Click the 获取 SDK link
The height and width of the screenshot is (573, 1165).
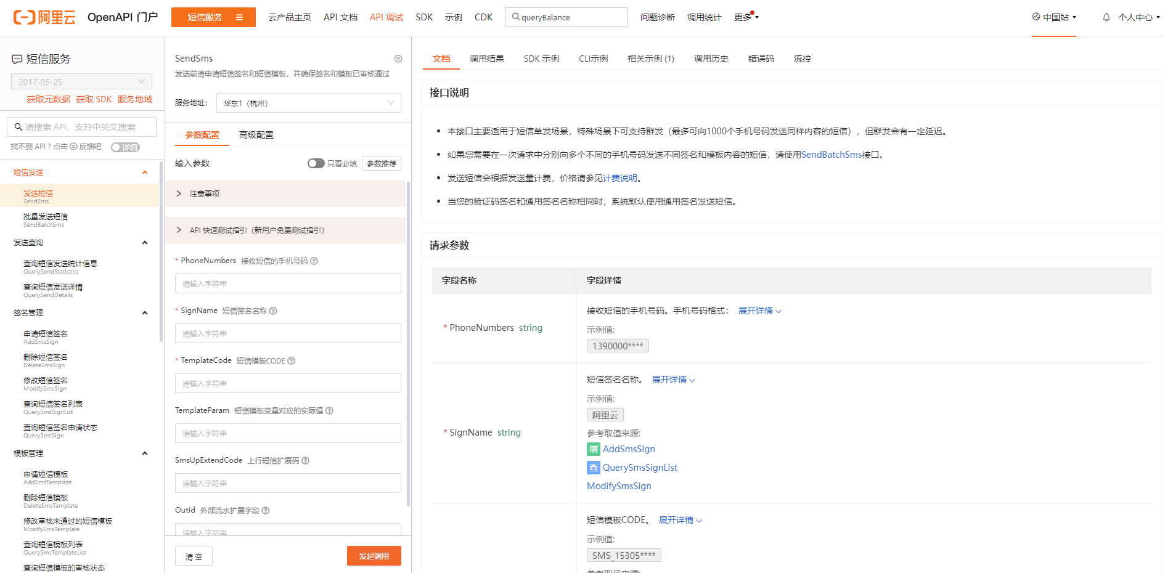[94, 99]
